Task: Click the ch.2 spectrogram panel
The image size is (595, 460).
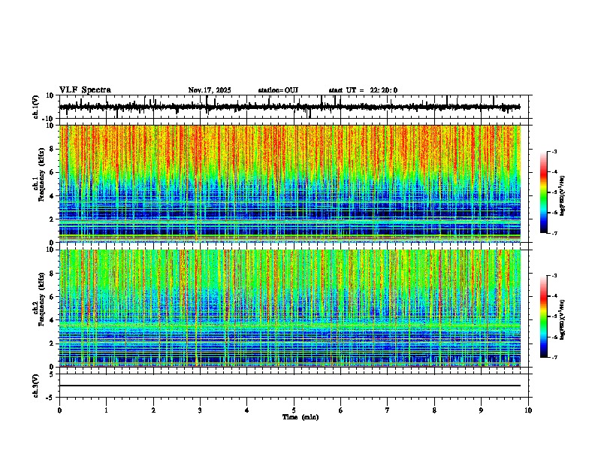Action: (x=290, y=308)
